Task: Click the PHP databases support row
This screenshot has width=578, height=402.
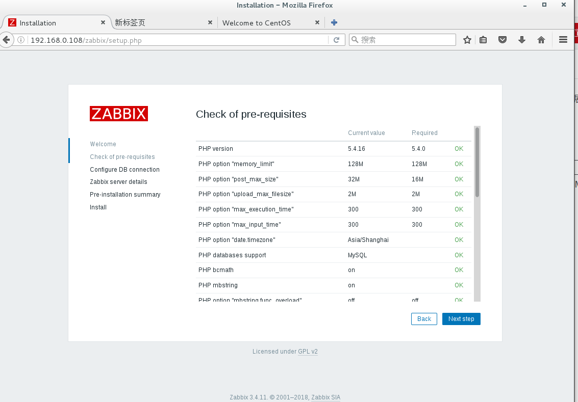Action: (334, 255)
